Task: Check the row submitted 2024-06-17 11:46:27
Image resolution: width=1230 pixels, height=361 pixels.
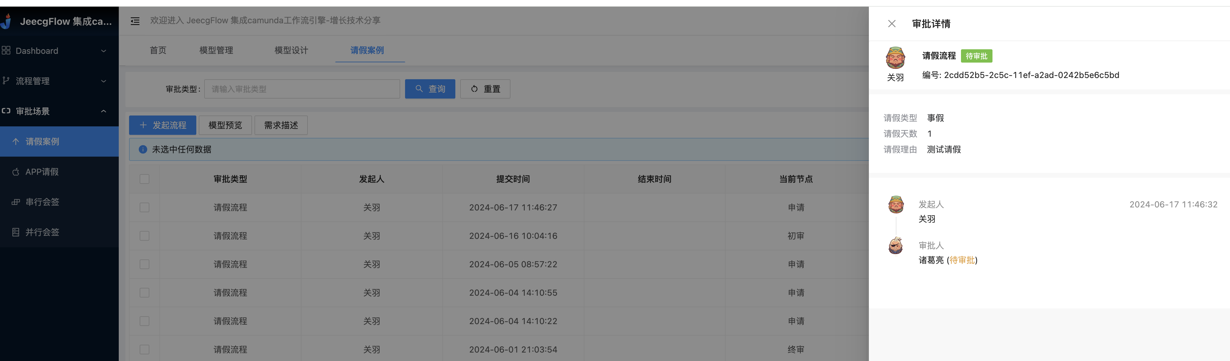Action: click(x=144, y=208)
